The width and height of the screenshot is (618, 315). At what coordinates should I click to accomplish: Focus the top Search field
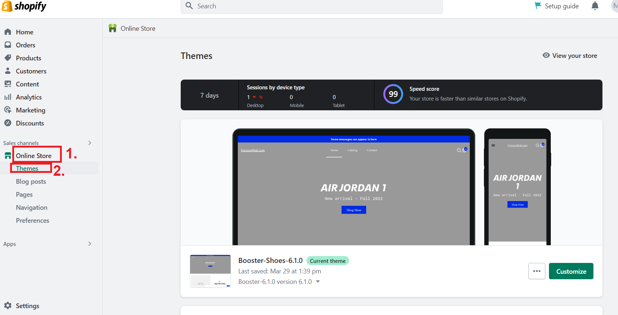click(312, 6)
